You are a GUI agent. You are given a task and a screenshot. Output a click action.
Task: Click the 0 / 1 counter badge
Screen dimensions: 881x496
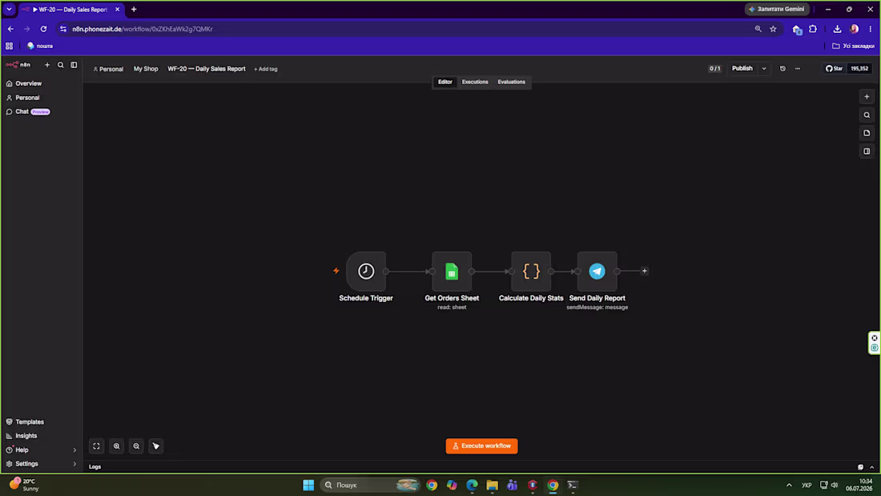(x=714, y=69)
